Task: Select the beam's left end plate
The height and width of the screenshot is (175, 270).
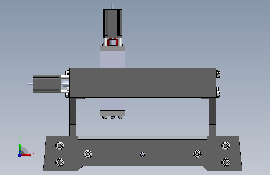Action: 73,83
